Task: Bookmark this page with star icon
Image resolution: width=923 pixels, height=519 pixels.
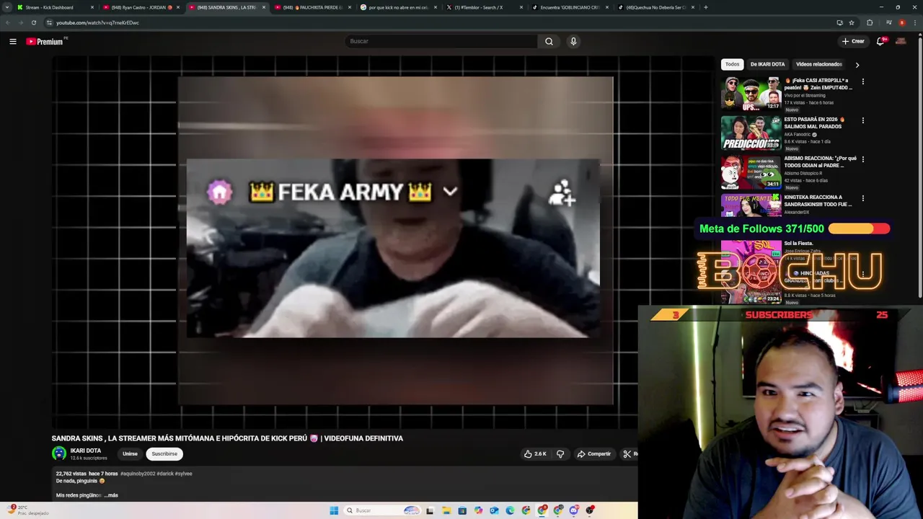Action: point(852,22)
